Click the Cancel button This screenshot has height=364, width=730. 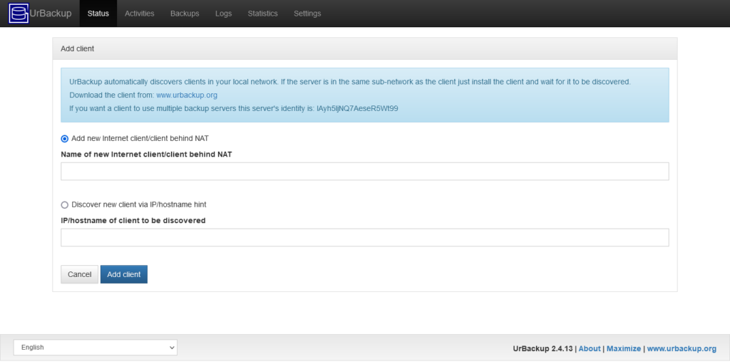pos(80,275)
